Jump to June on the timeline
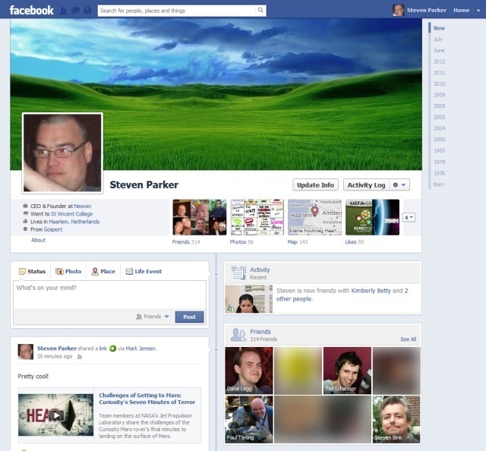 (x=439, y=50)
